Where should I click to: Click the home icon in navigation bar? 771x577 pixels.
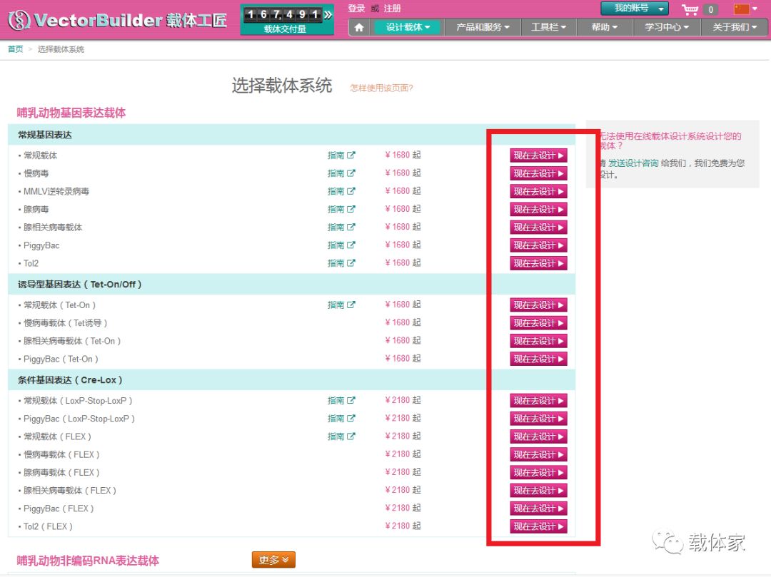pyautogui.click(x=359, y=27)
